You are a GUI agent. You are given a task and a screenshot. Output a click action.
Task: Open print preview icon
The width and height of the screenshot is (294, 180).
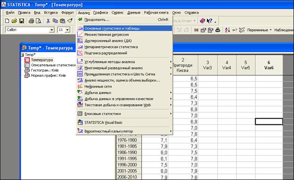click(x=38, y=21)
